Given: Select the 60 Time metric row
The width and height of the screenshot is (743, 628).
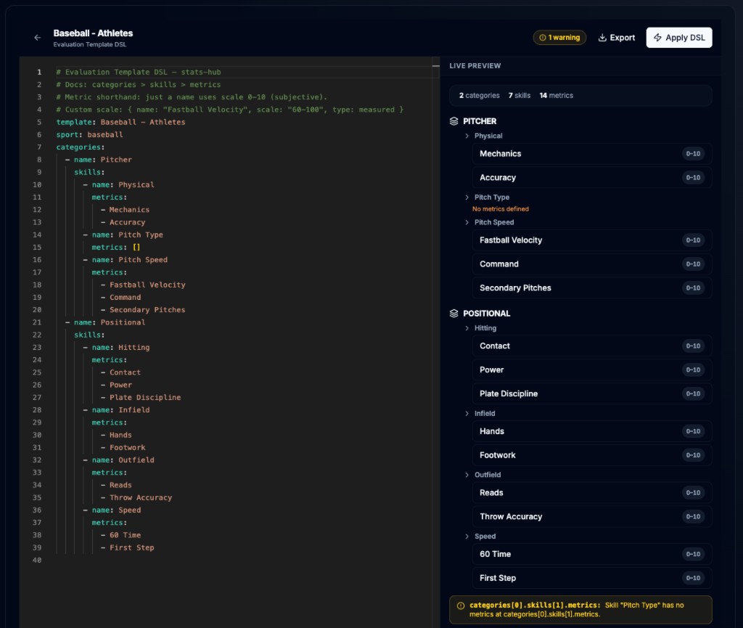Looking at the screenshot, I should pos(592,554).
